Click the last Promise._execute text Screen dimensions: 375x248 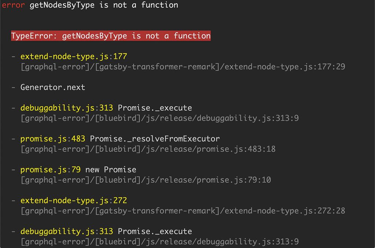[155, 232]
